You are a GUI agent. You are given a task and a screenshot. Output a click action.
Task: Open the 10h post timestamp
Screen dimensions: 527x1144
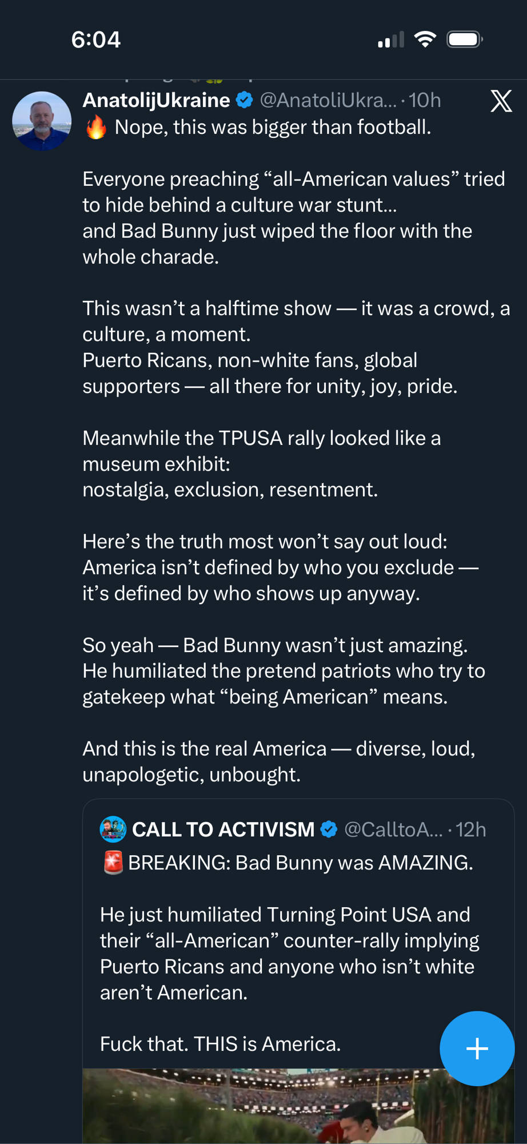(425, 101)
